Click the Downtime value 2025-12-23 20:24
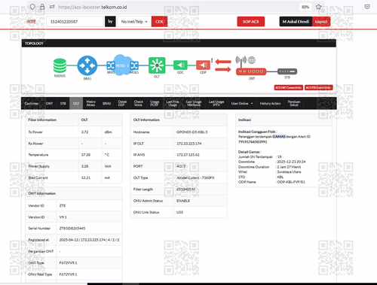This screenshot has width=377, height=285. (x=291, y=162)
